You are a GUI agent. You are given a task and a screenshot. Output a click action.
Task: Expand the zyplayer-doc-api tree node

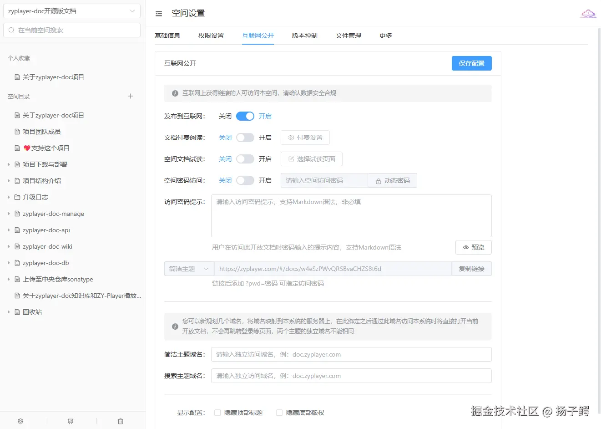pyautogui.click(x=8, y=230)
